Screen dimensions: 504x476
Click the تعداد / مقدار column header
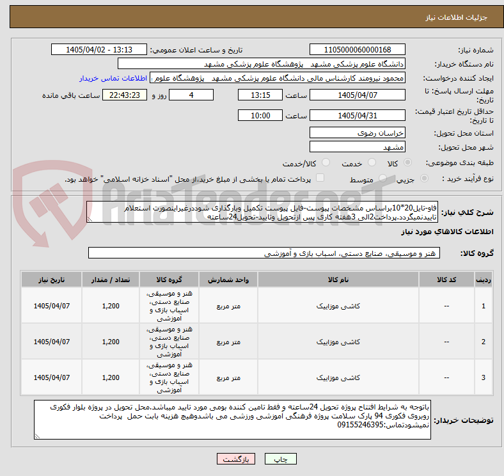[111, 280]
